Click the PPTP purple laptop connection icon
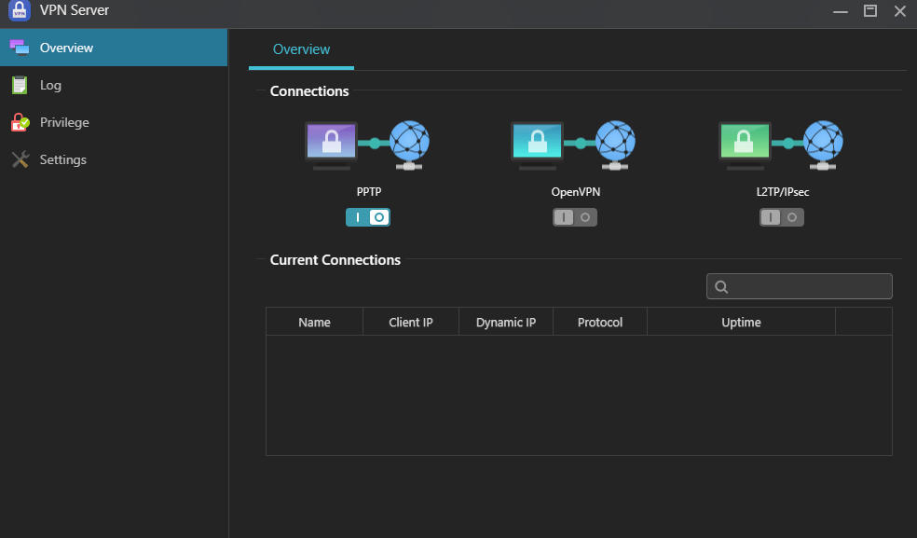 click(367, 145)
